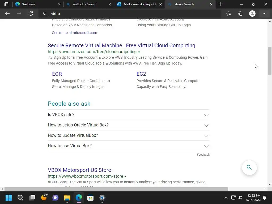Click the 'People also ask' heading
The height and width of the screenshot is (204, 272).
(69, 104)
